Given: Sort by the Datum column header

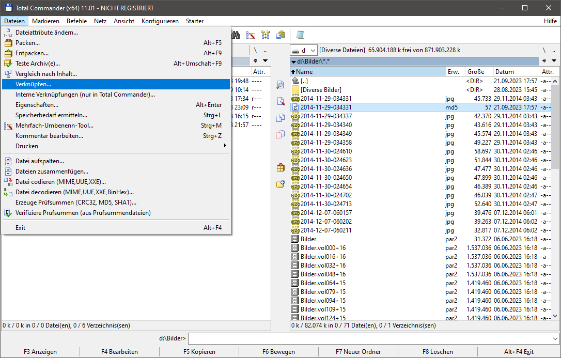Looking at the screenshot, I should click(x=516, y=72).
